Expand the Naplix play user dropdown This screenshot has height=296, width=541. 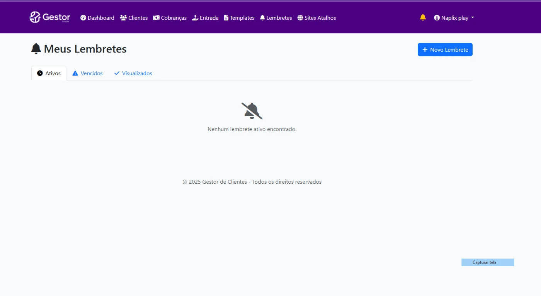(454, 18)
